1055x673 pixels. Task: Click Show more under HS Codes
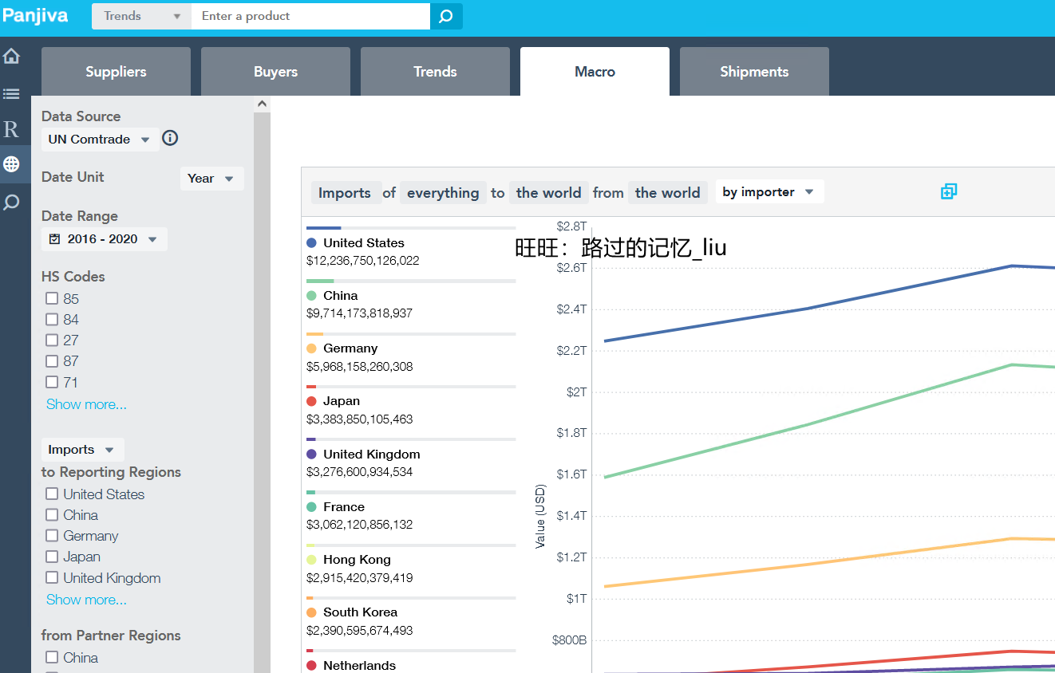[86, 404]
